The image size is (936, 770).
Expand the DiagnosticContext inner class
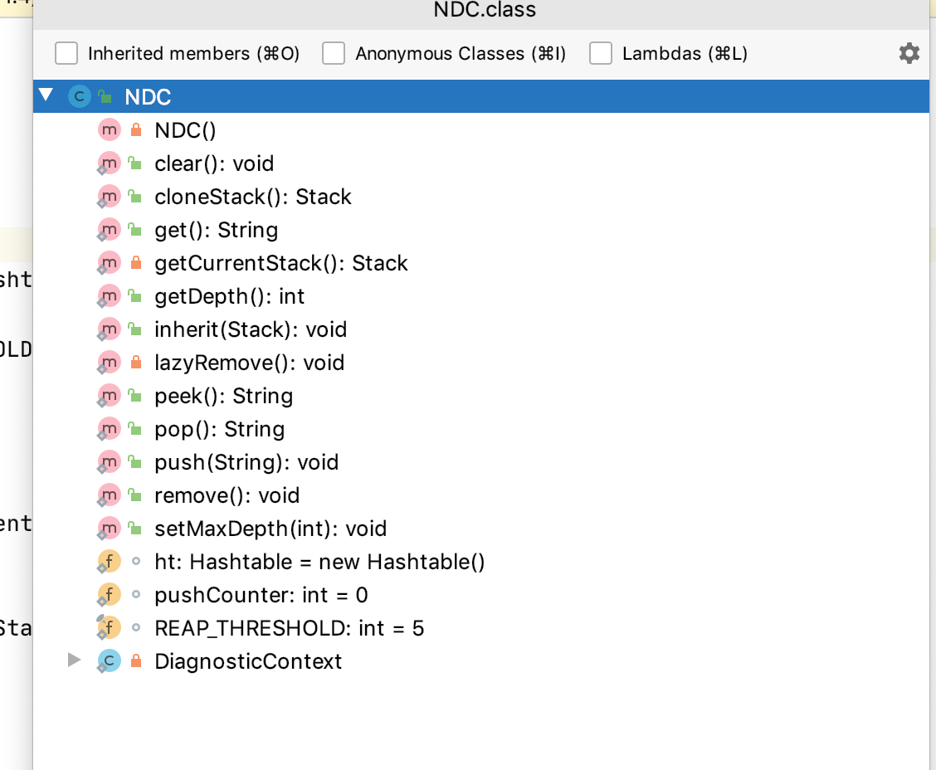(x=75, y=660)
